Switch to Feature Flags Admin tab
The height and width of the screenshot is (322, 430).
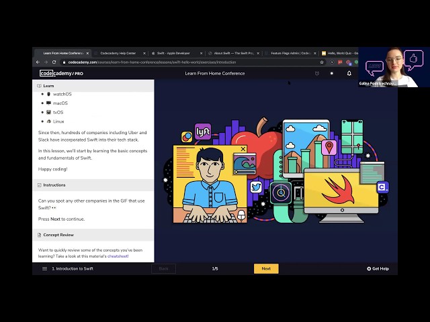pos(290,53)
